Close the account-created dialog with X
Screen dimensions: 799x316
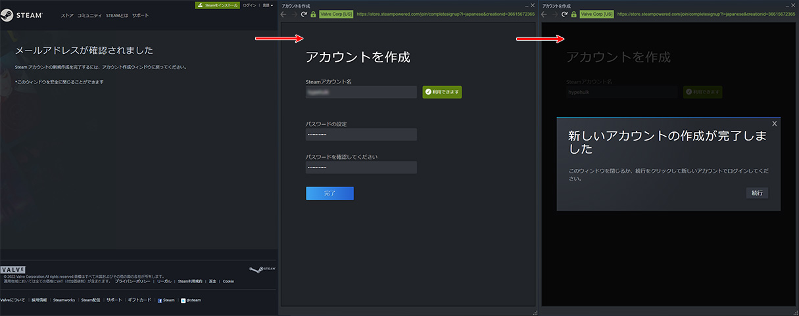coord(774,124)
